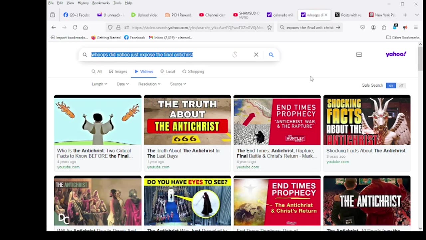Viewport: 426px width, 240px height.
Task: Click the Yahoo logo
Action: pos(396,54)
